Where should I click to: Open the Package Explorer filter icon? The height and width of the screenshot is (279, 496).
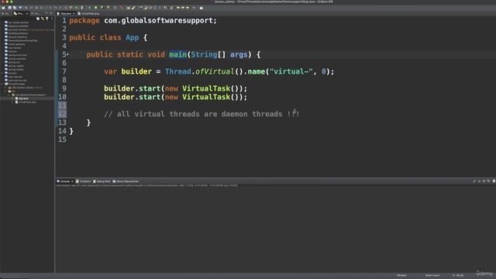click(x=46, y=19)
